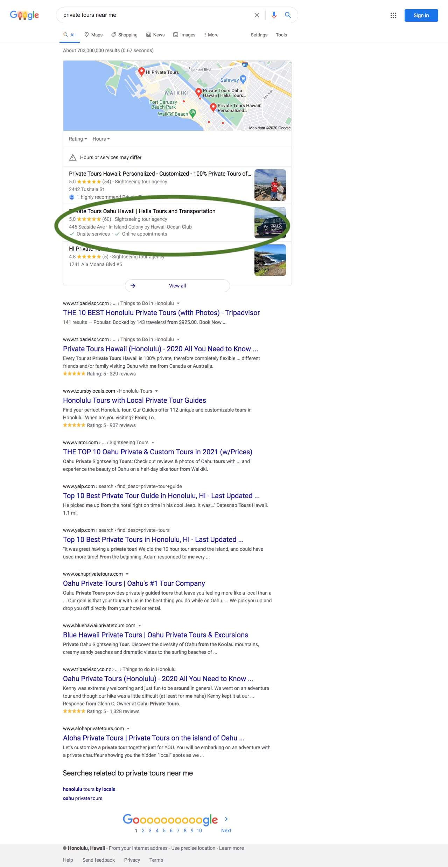Open search Settings

(259, 35)
